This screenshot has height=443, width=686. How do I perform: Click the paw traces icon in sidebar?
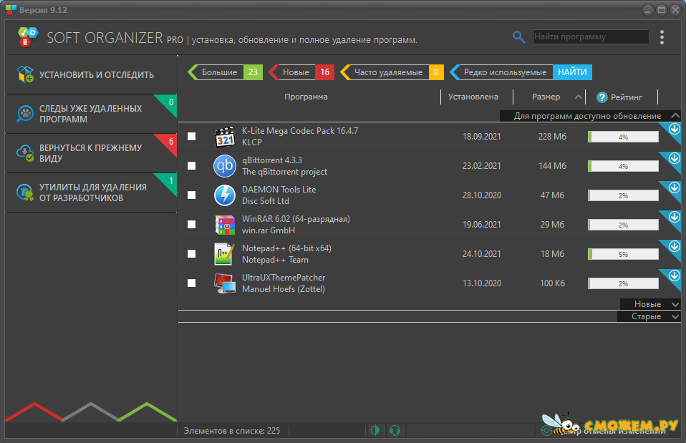click(x=25, y=114)
